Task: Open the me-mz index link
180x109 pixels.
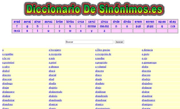Action: click(104, 26)
